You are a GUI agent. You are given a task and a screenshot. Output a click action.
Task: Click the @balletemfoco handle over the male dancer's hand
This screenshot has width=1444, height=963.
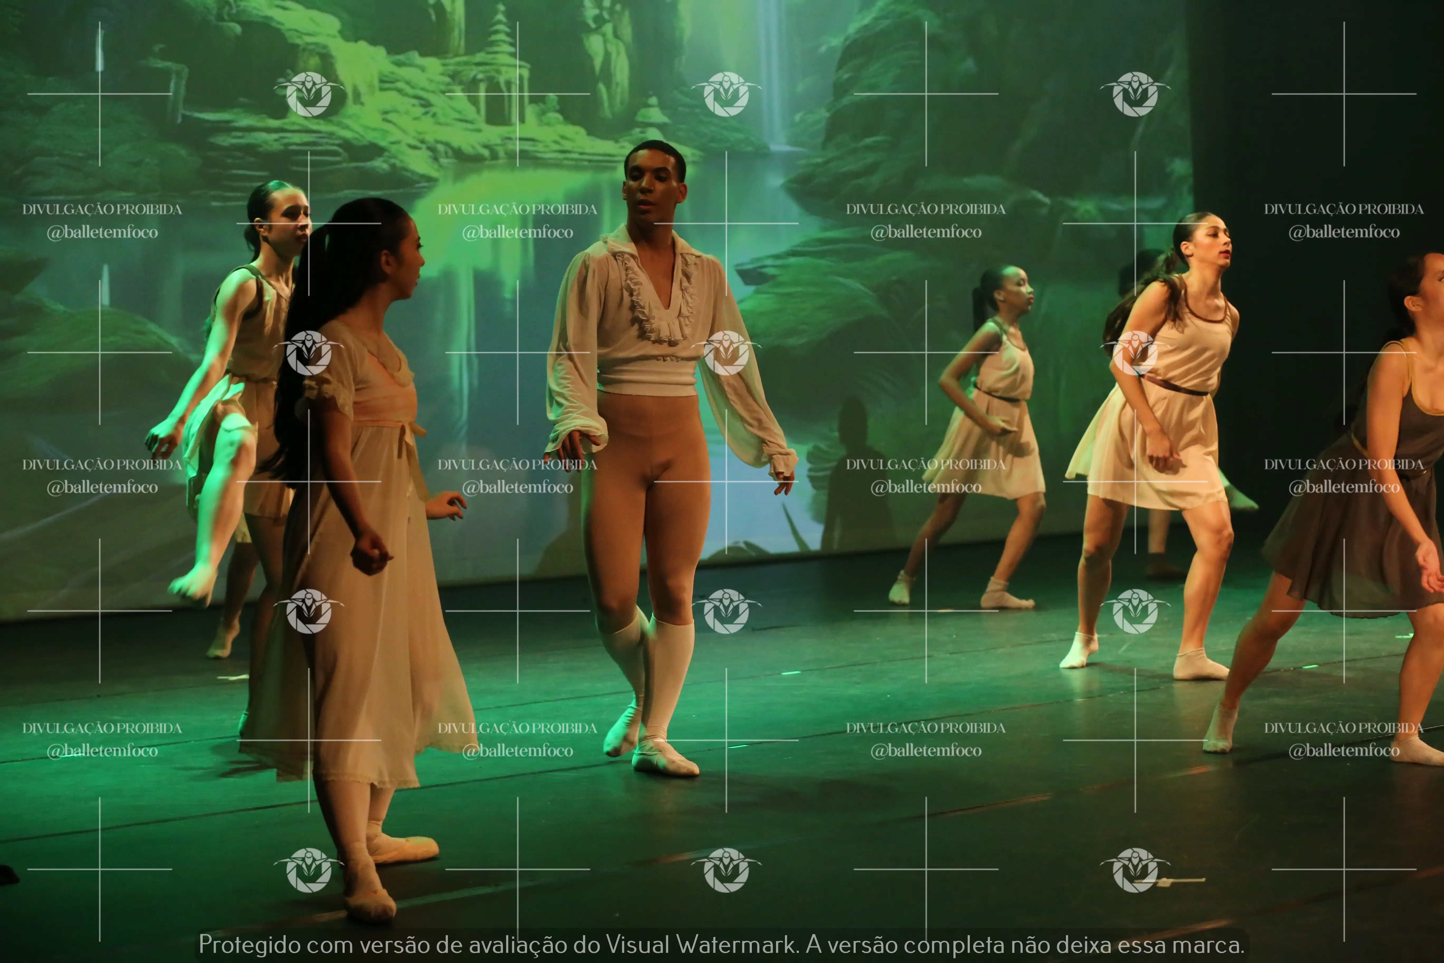click(517, 487)
